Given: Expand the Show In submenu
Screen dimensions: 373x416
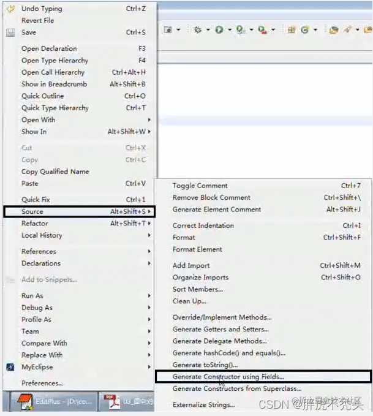Looking at the screenshot, I should point(80,132).
